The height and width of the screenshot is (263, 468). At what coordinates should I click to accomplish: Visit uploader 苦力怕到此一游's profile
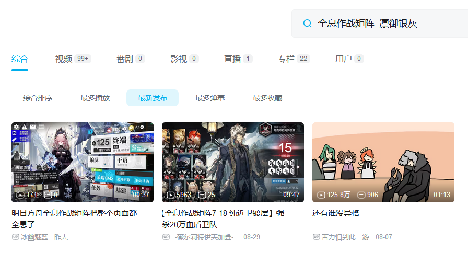(x=345, y=237)
